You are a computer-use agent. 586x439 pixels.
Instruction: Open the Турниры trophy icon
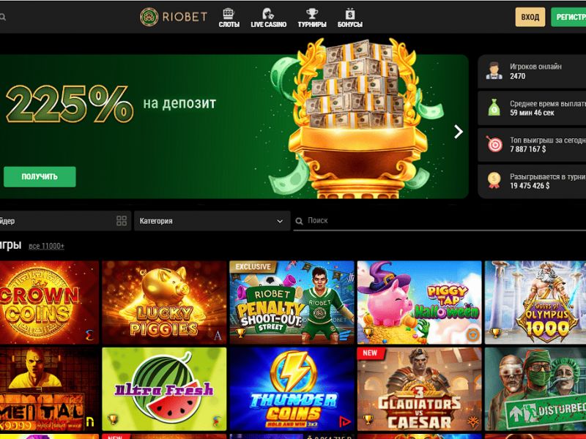coord(312,14)
